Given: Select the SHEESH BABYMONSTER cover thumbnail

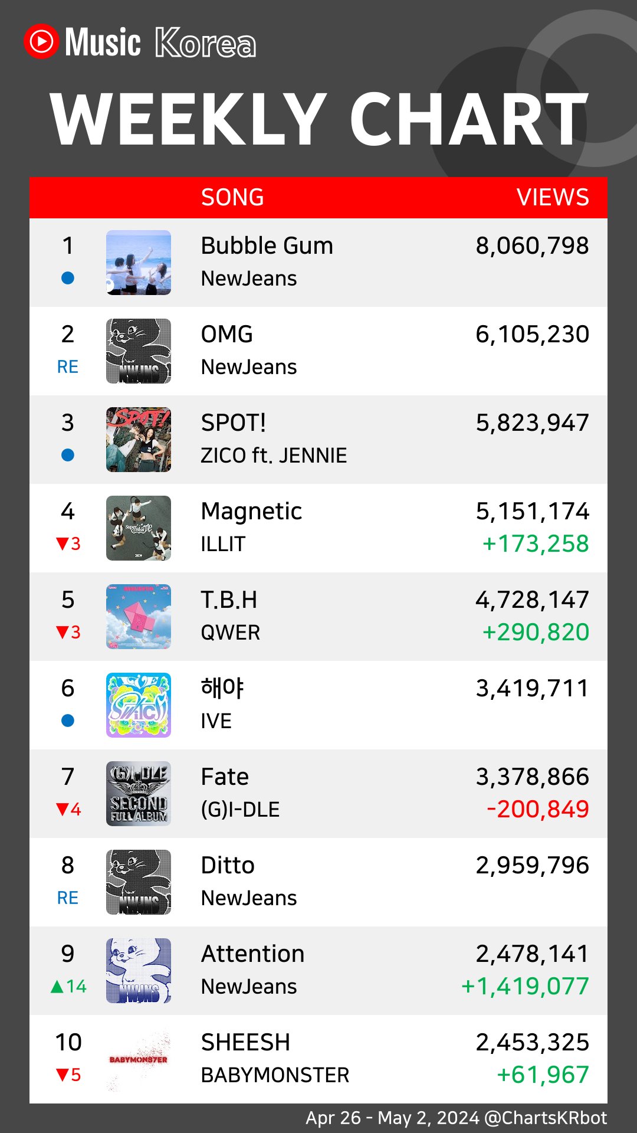Looking at the screenshot, I should pos(139,1059).
